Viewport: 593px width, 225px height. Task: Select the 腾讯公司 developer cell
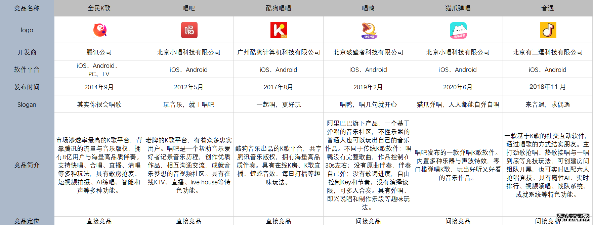tap(99, 52)
